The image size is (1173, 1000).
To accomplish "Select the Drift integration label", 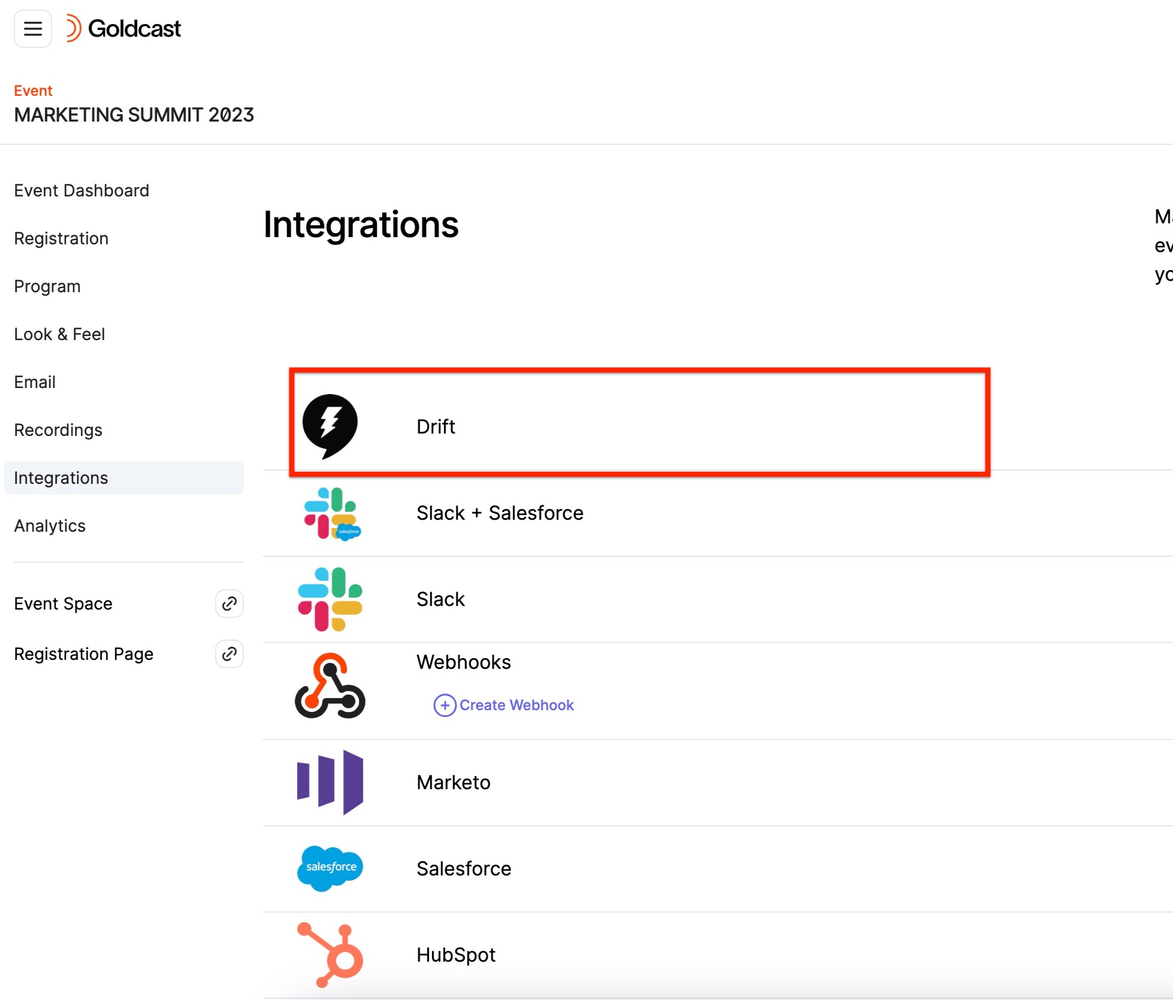I will pyautogui.click(x=436, y=426).
